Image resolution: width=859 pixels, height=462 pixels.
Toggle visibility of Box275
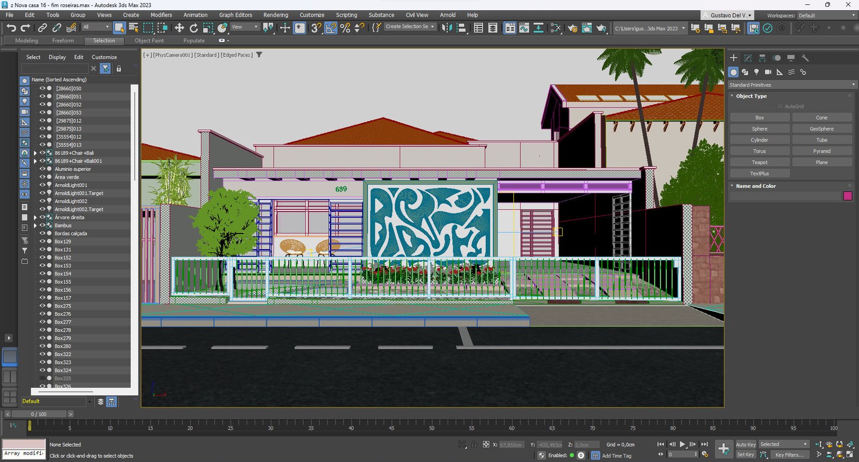[x=42, y=305]
